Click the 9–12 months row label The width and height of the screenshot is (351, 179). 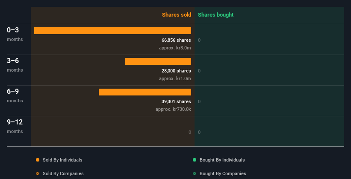coord(15,126)
